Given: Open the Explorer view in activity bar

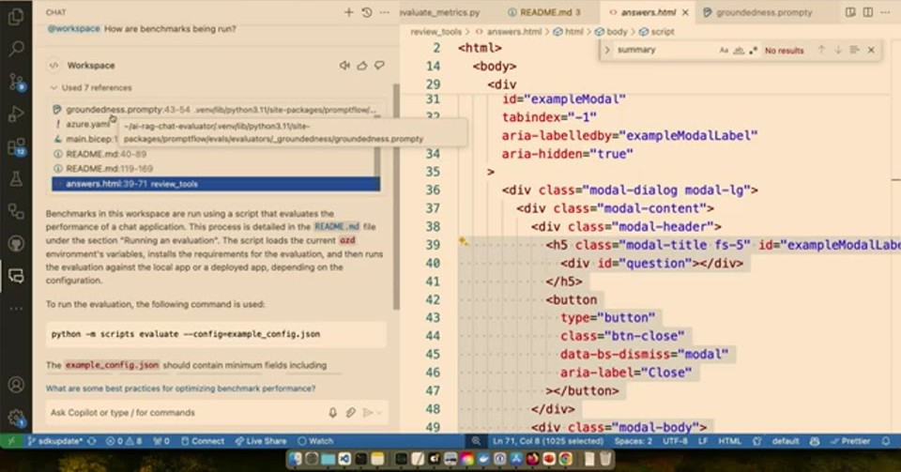Looking at the screenshot, I should 16,16.
